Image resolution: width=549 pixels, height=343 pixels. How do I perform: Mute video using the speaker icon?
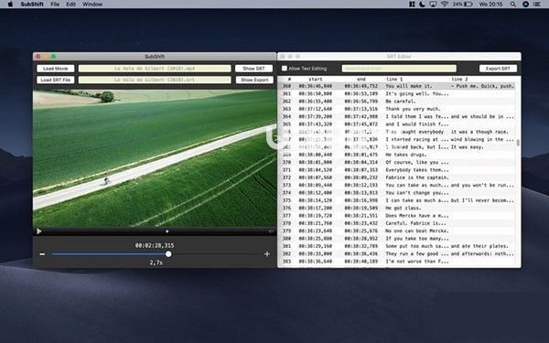click(271, 231)
